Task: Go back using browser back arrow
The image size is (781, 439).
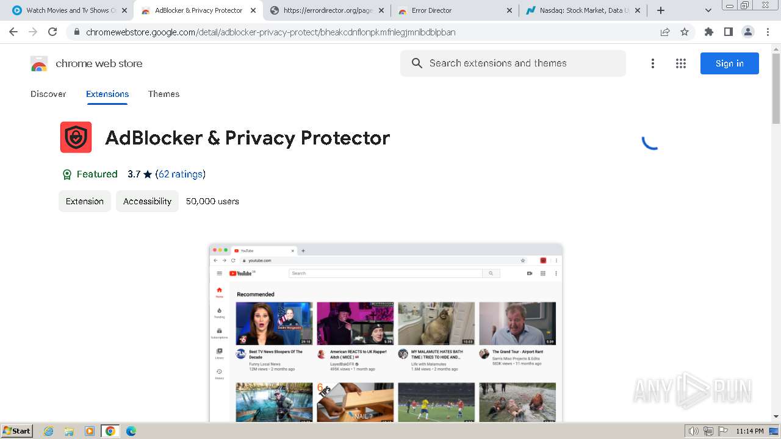Action: 13,32
